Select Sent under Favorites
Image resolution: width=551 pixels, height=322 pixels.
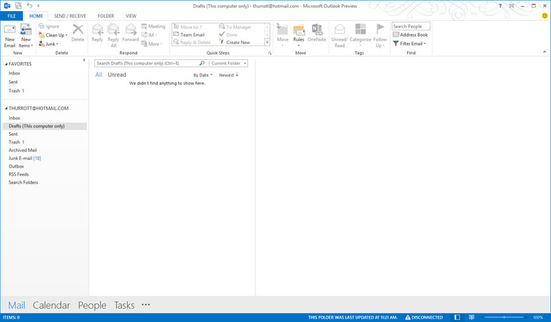coord(13,82)
